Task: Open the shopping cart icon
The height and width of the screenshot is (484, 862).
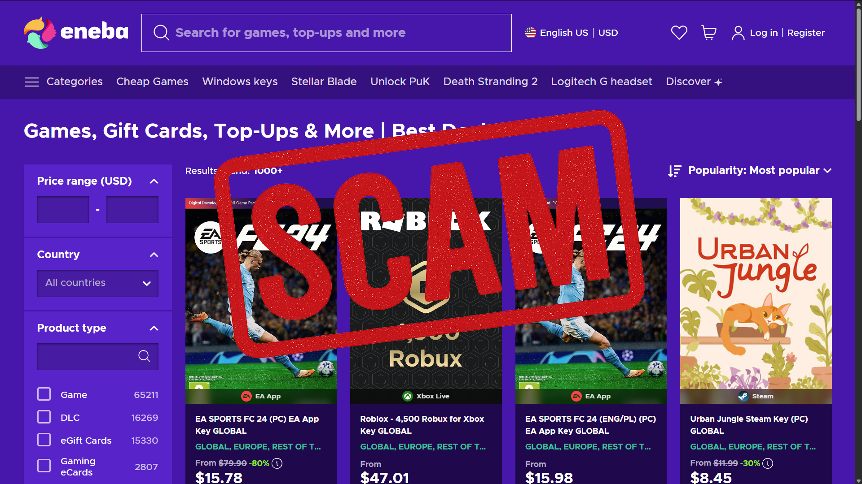Action: click(x=709, y=33)
